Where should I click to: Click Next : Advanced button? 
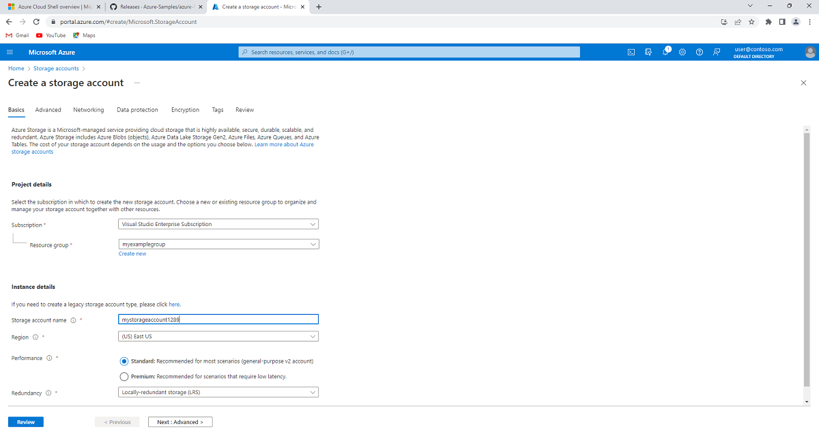click(179, 421)
